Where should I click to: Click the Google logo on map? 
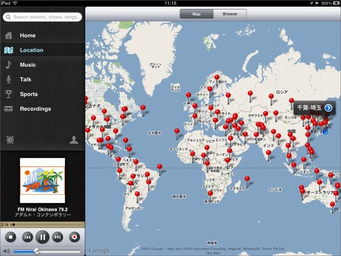(99, 250)
